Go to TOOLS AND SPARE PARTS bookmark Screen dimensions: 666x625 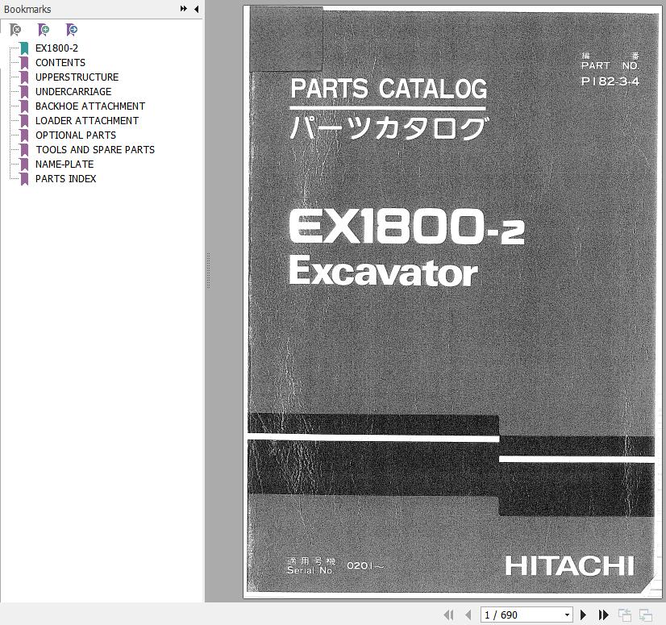click(x=94, y=149)
